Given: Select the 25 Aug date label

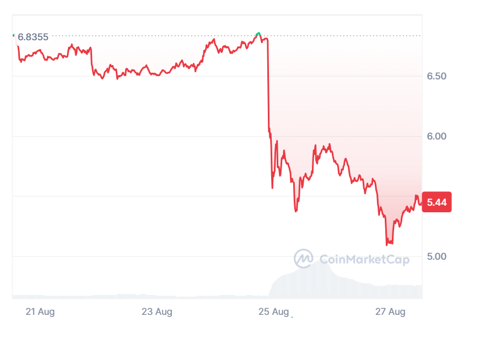Looking at the screenshot, I should tap(274, 312).
